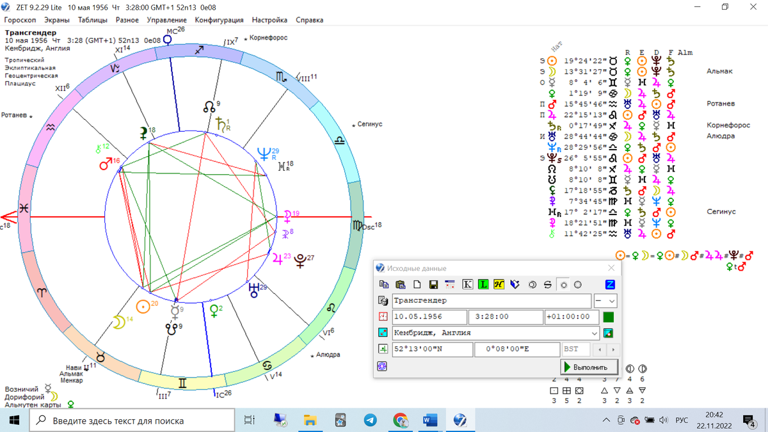Open the Гороскоп menu

(20, 20)
